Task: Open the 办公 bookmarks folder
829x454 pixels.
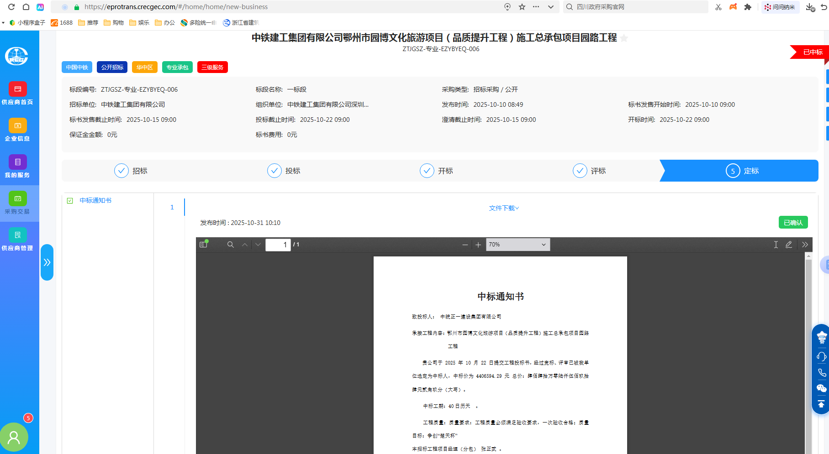Action: (x=165, y=22)
